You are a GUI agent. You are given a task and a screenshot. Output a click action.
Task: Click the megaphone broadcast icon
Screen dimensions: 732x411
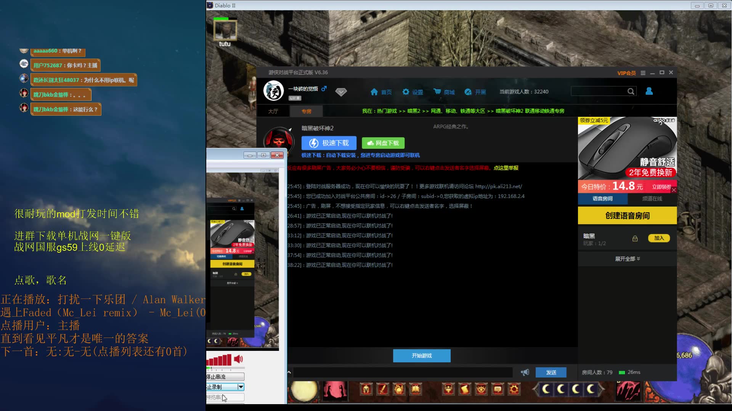coord(525,372)
